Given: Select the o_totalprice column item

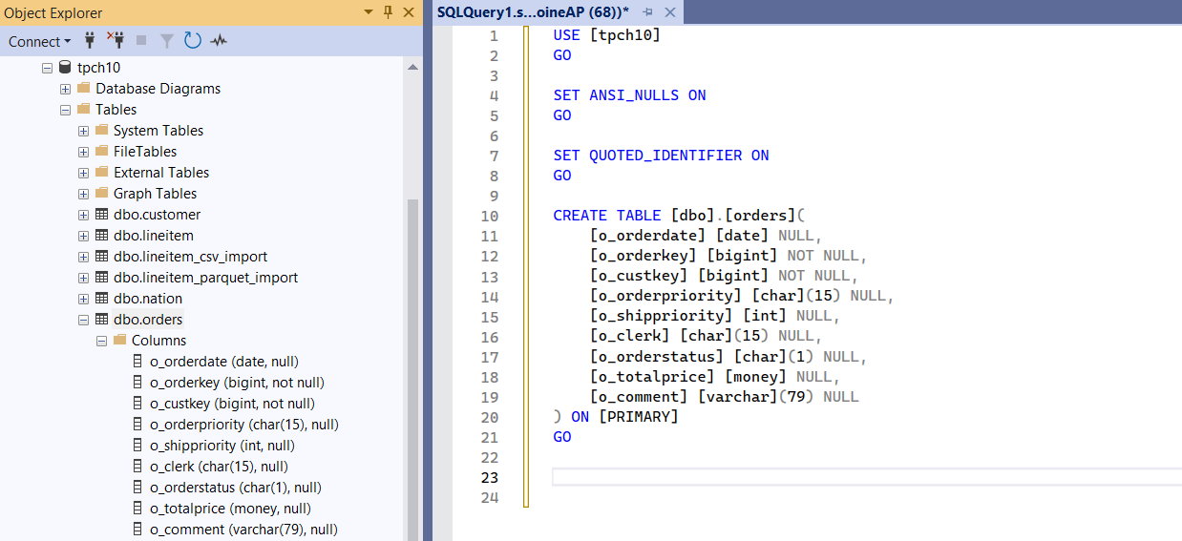Looking at the screenshot, I should pos(230,509).
